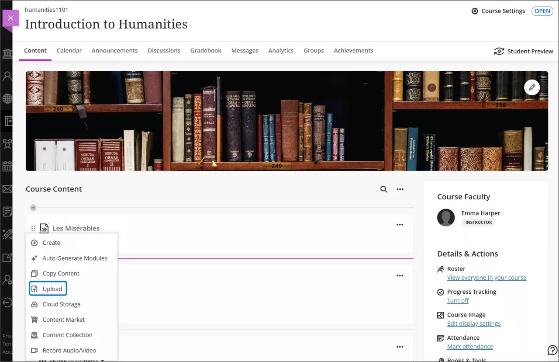This screenshot has width=559, height=362.
Task: Click the magnifying glass to search Course Content
Action: click(383, 189)
